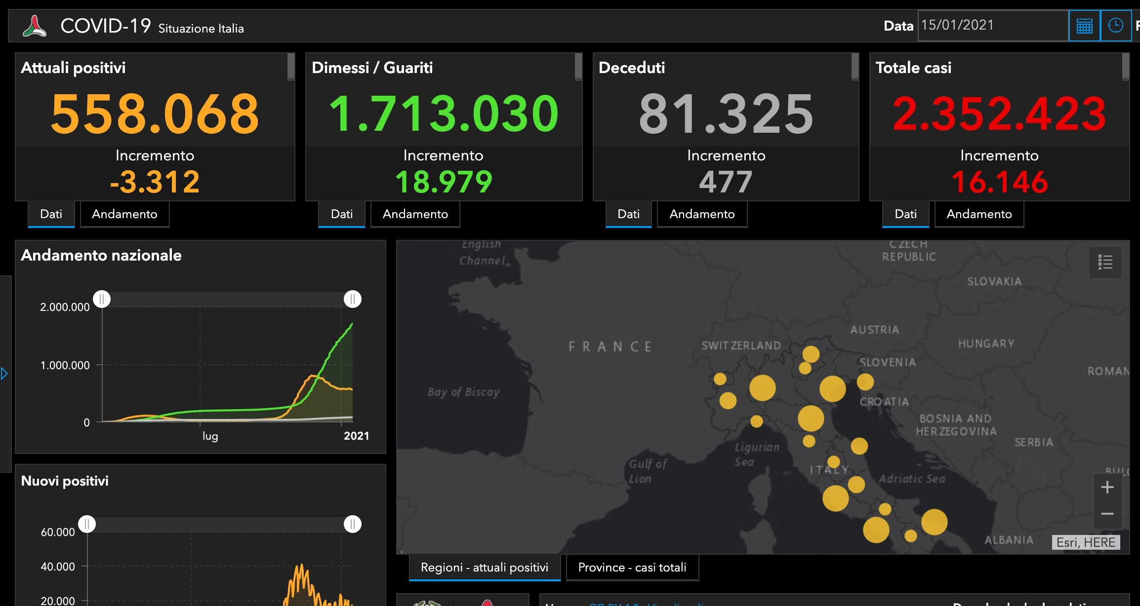Viewport: 1140px width, 606px height.
Task: Grab right range handle of Andamento nazionale chart
Action: coord(353,299)
